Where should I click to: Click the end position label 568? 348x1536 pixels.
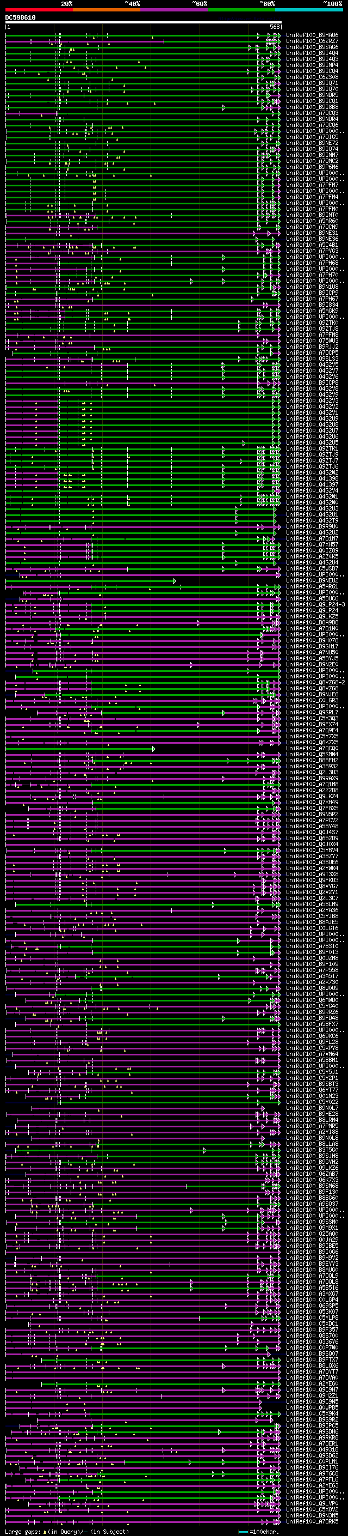tap(275, 27)
